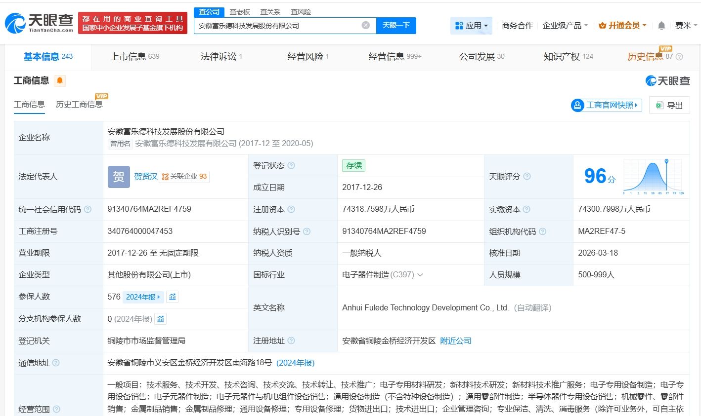
Task: Click the 天眼一下 search button
Action: click(396, 25)
